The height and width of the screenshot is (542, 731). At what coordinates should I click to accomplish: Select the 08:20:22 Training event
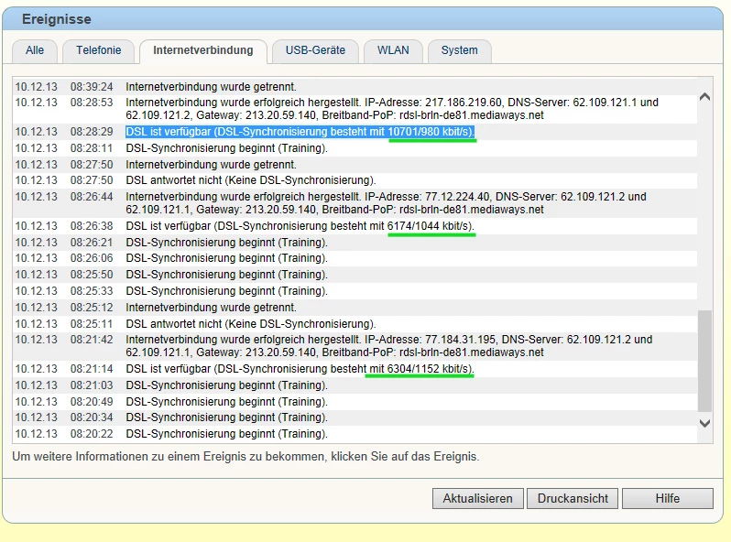(355, 434)
